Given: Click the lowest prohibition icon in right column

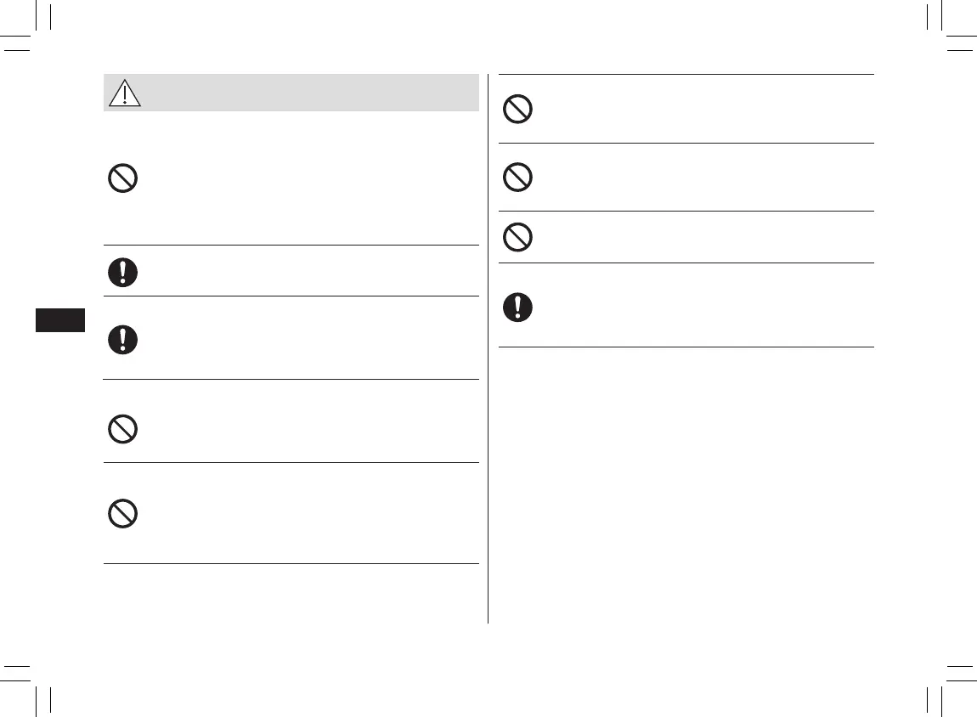Looking at the screenshot, I should (517, 237).
